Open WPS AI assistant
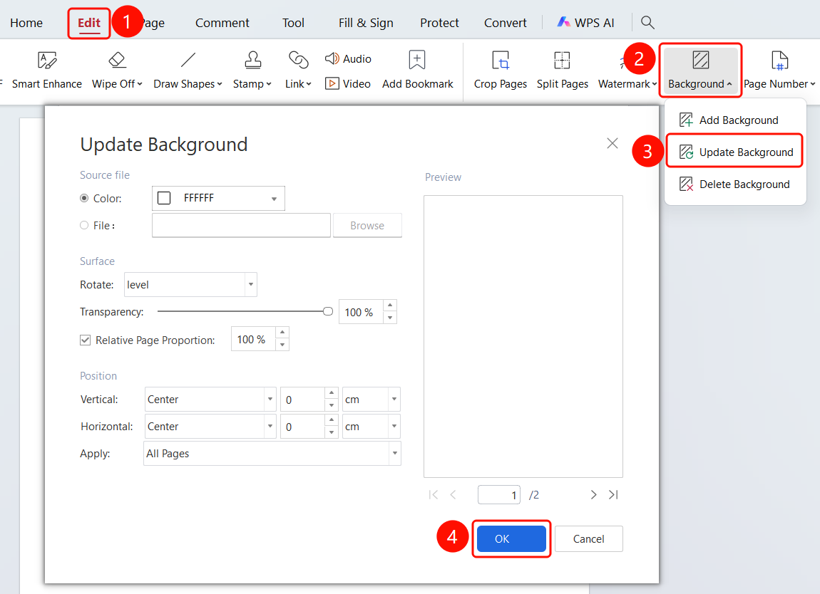820x594 pixels. click(585, 23)
